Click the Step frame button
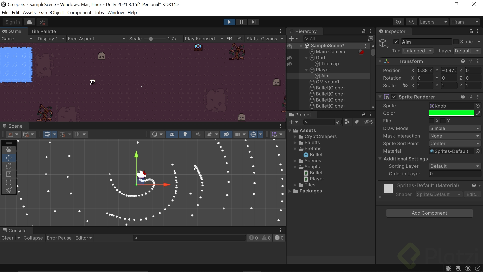 tap(253, 22)
